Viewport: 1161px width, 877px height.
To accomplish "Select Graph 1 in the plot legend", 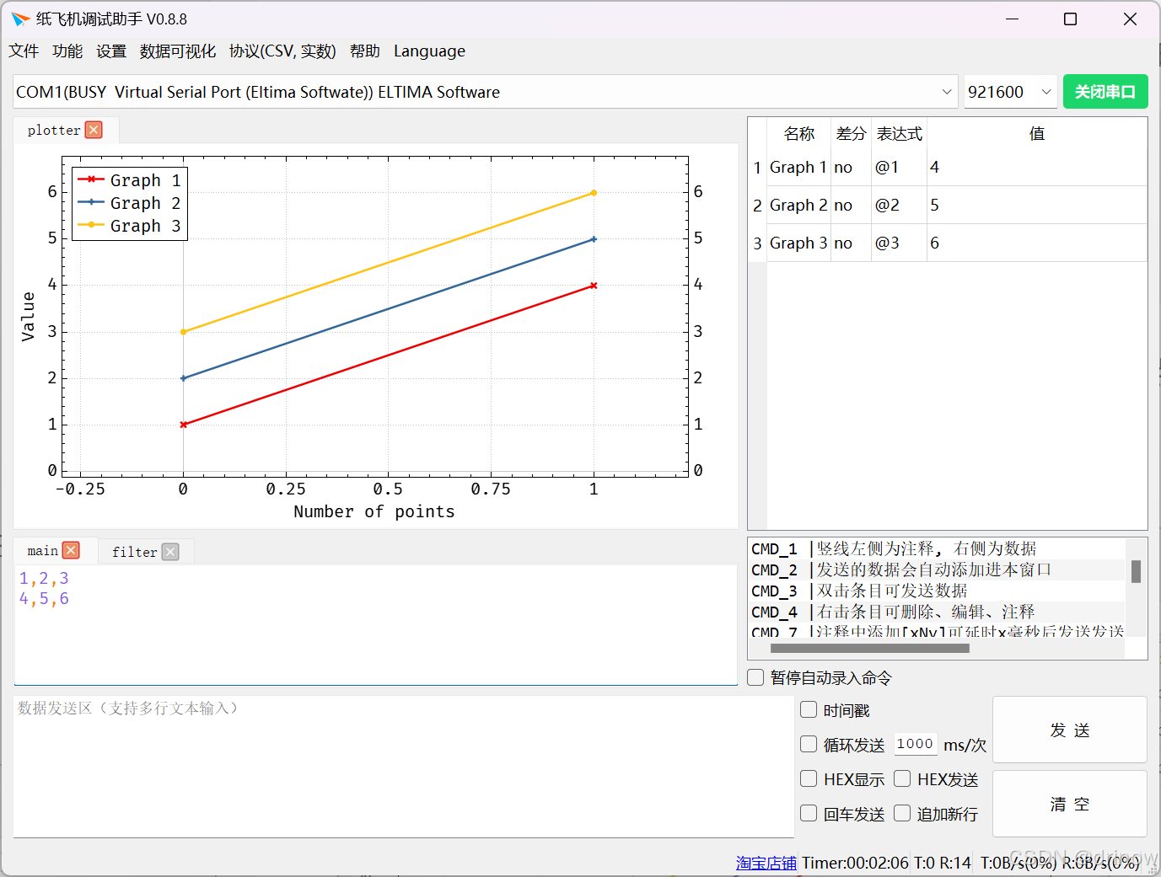I will 129,180.
